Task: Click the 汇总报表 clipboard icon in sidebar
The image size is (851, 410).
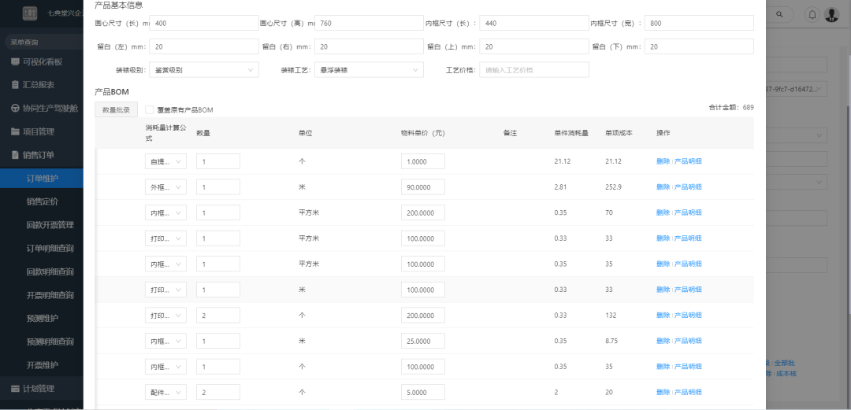Action: tap(15, 85)
